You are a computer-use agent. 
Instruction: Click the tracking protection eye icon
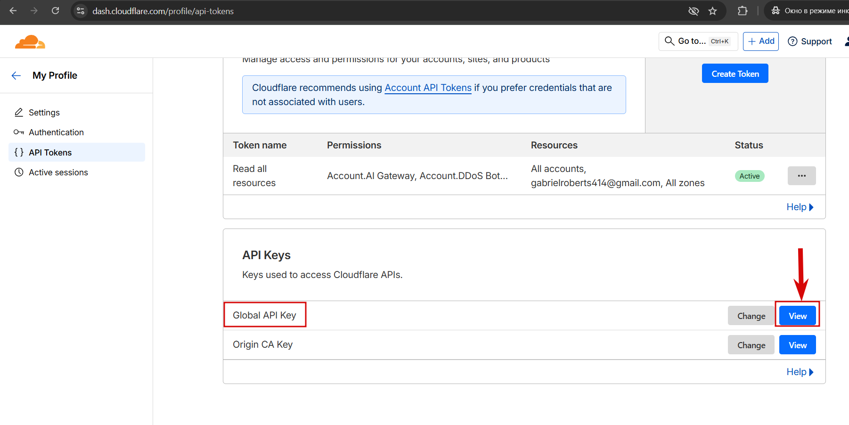pyautogui.click(x=694, y=11)
